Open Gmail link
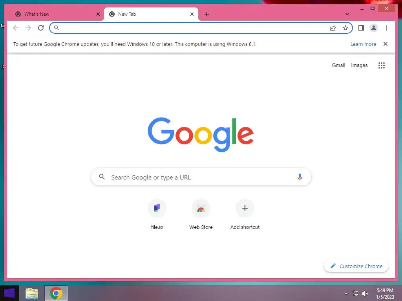The width and height of the screenshot is (402, 301). click(338, 65)
